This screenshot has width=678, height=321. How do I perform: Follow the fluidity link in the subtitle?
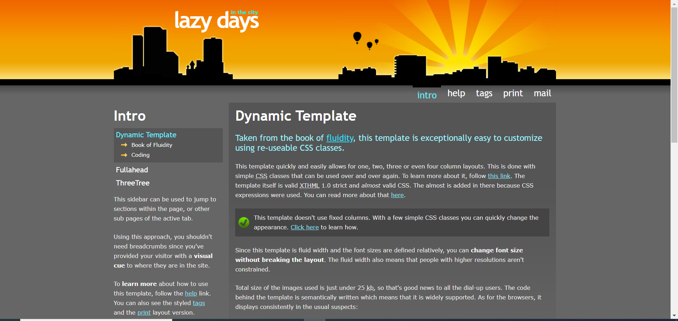[340, 138]
